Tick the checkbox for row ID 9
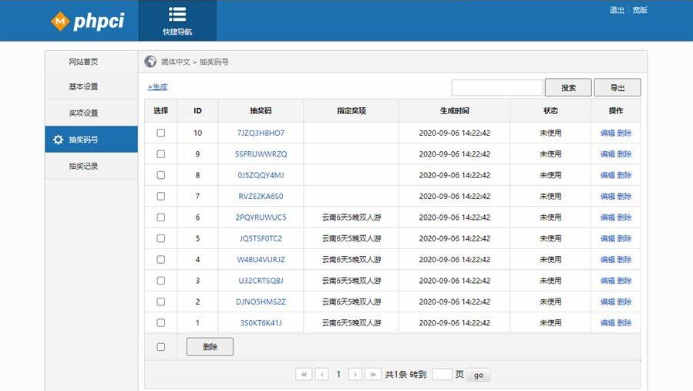This screenshot has height=391, width=693. click(161, 154)
